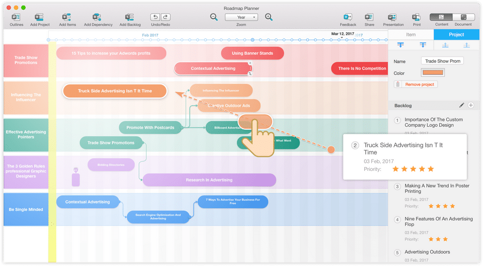Click the Add Dependency icon
This screenshot has width=483, height=266.
(x=97, y=17)
